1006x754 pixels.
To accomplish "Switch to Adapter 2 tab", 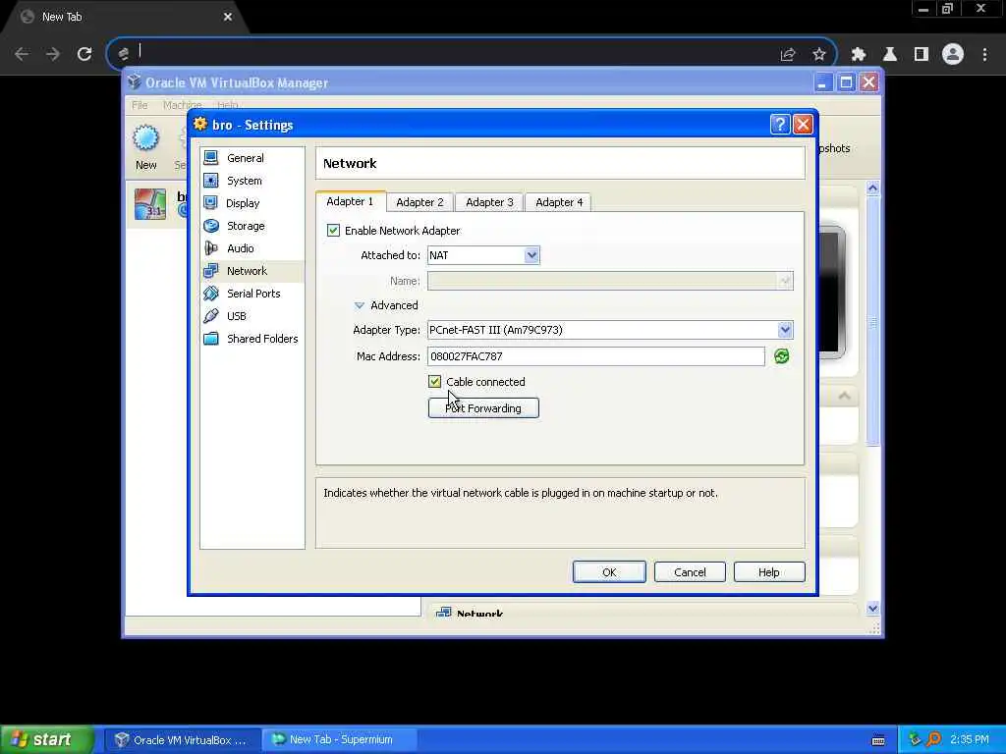I will (x=419, y=202).
